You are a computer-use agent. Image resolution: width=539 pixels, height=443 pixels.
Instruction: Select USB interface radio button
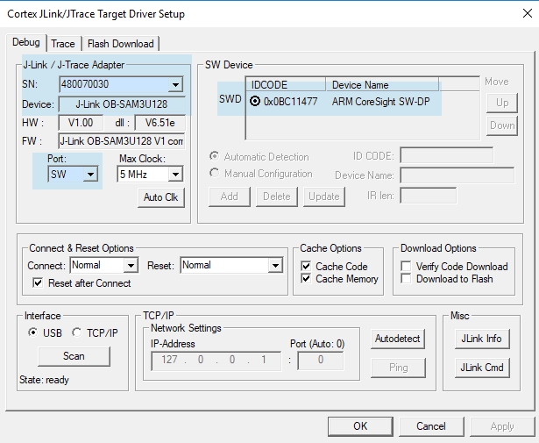click(33, 332)
